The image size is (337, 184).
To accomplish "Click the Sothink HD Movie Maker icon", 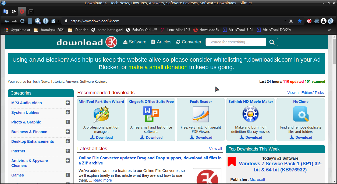I will [250, 114].
